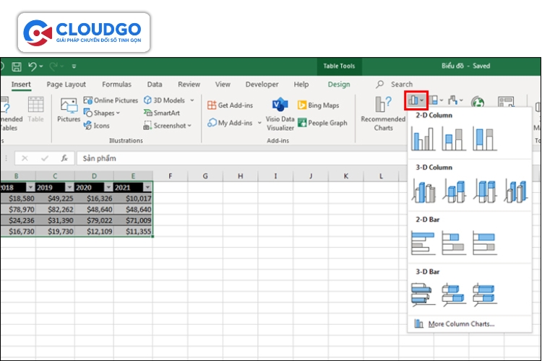This screenshot has height=361, width=542.
Task: Open the Insert Column or Bar Chart dropdown
Action: click(x=416, y=101)
